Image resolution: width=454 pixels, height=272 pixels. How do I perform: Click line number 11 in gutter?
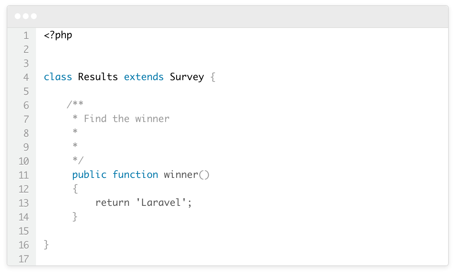24,175
